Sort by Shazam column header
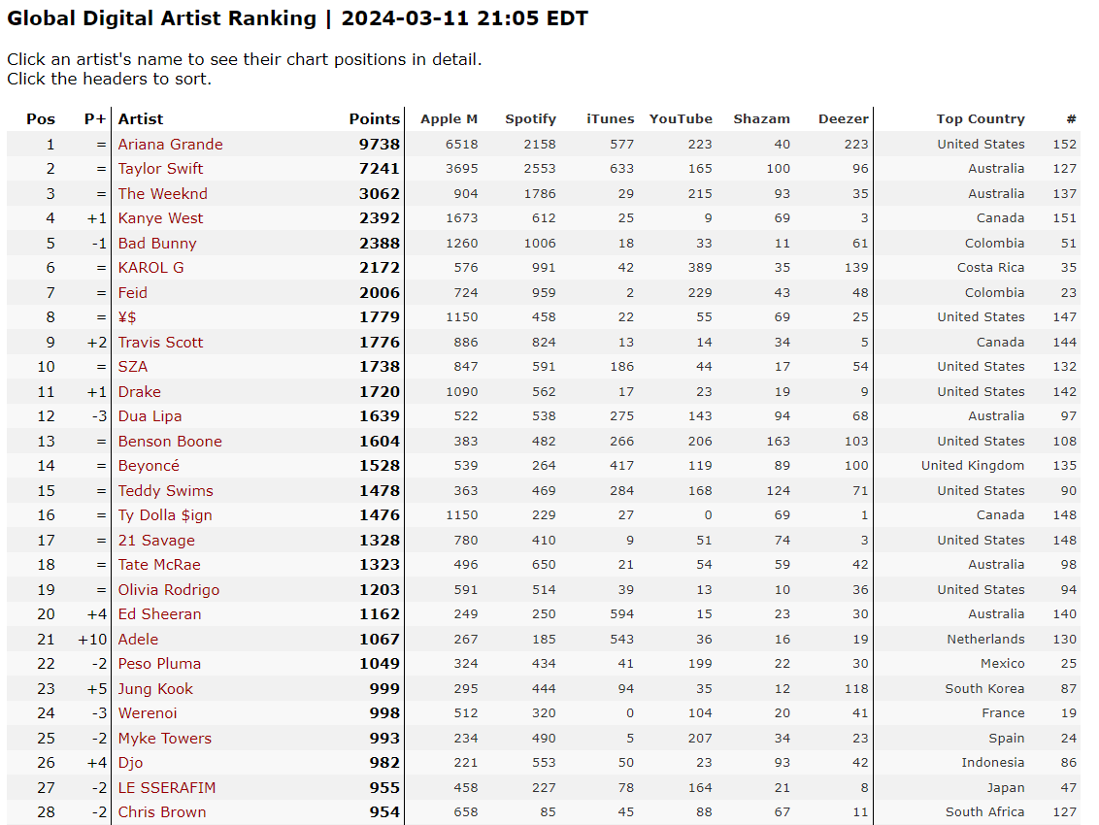Image resolution: width=1099 pixels, height=825 pixels. 761,119
